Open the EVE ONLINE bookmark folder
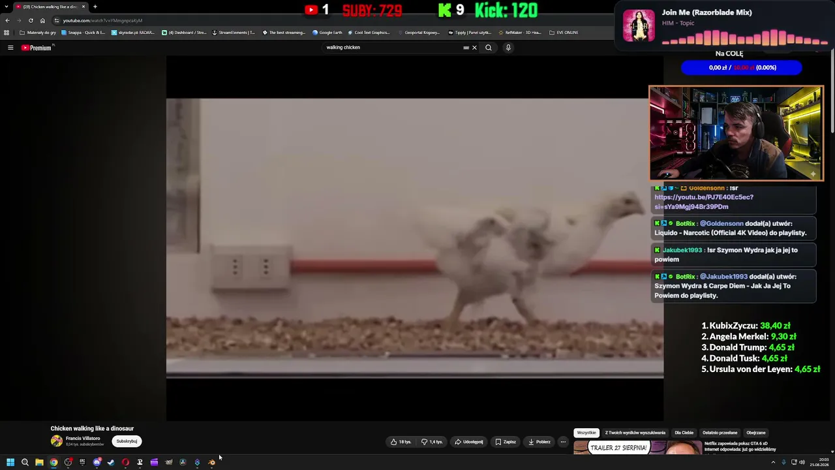Image resolution: width=835 pixels, height=470 pixels. tap(564, 33)
